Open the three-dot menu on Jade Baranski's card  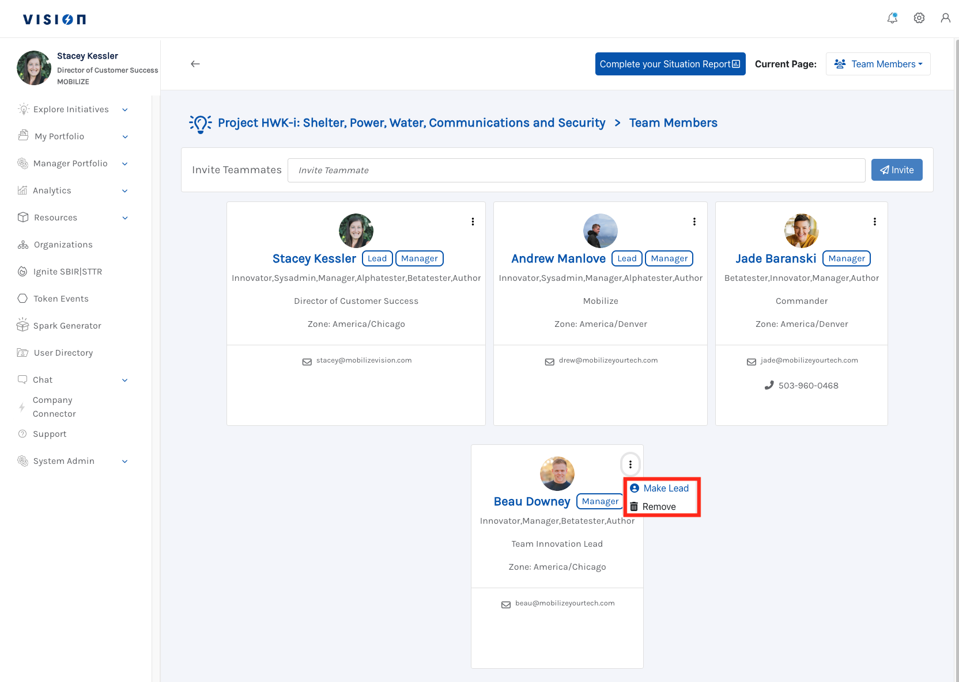point(874,222)
